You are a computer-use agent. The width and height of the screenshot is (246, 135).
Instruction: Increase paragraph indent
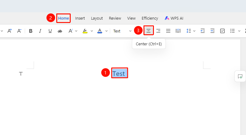[x=212, y=31]
